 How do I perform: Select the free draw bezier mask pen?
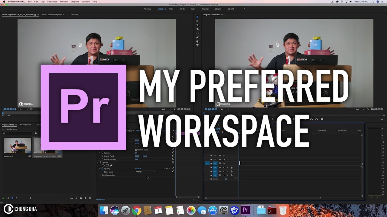[111, 165]
